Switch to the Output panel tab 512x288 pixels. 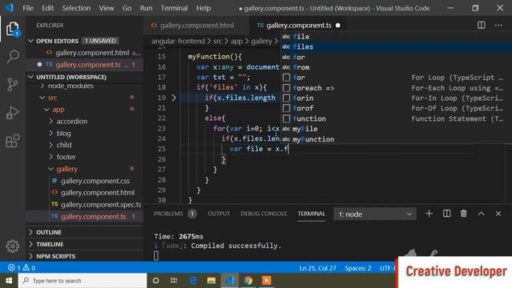point(218,214)
